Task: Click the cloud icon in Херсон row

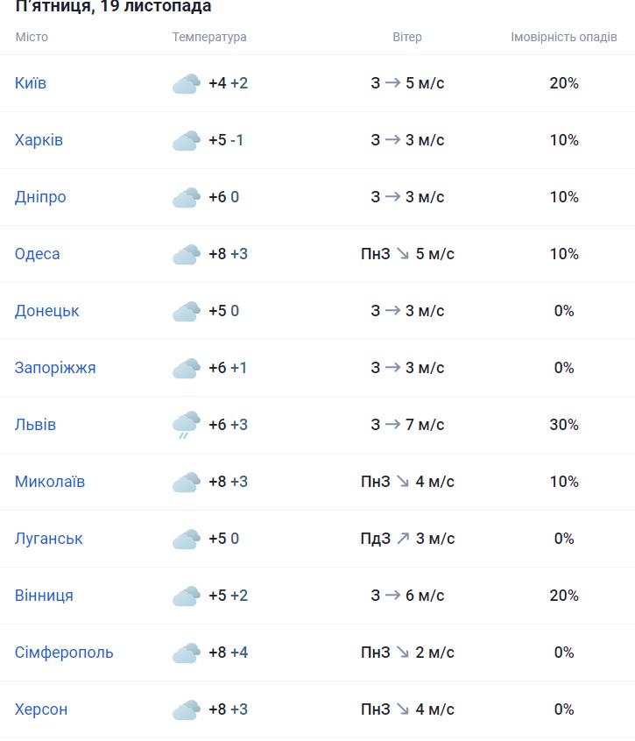Action: [186, 710]
